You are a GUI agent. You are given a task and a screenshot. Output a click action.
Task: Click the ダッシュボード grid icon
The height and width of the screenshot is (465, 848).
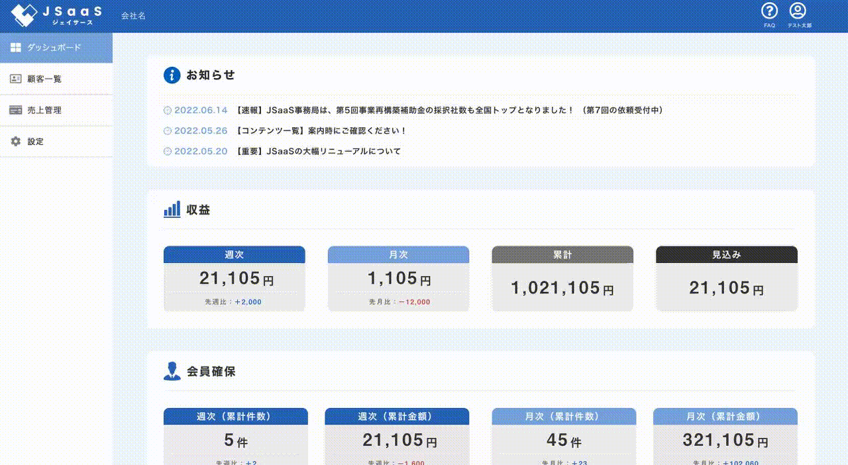16,48
